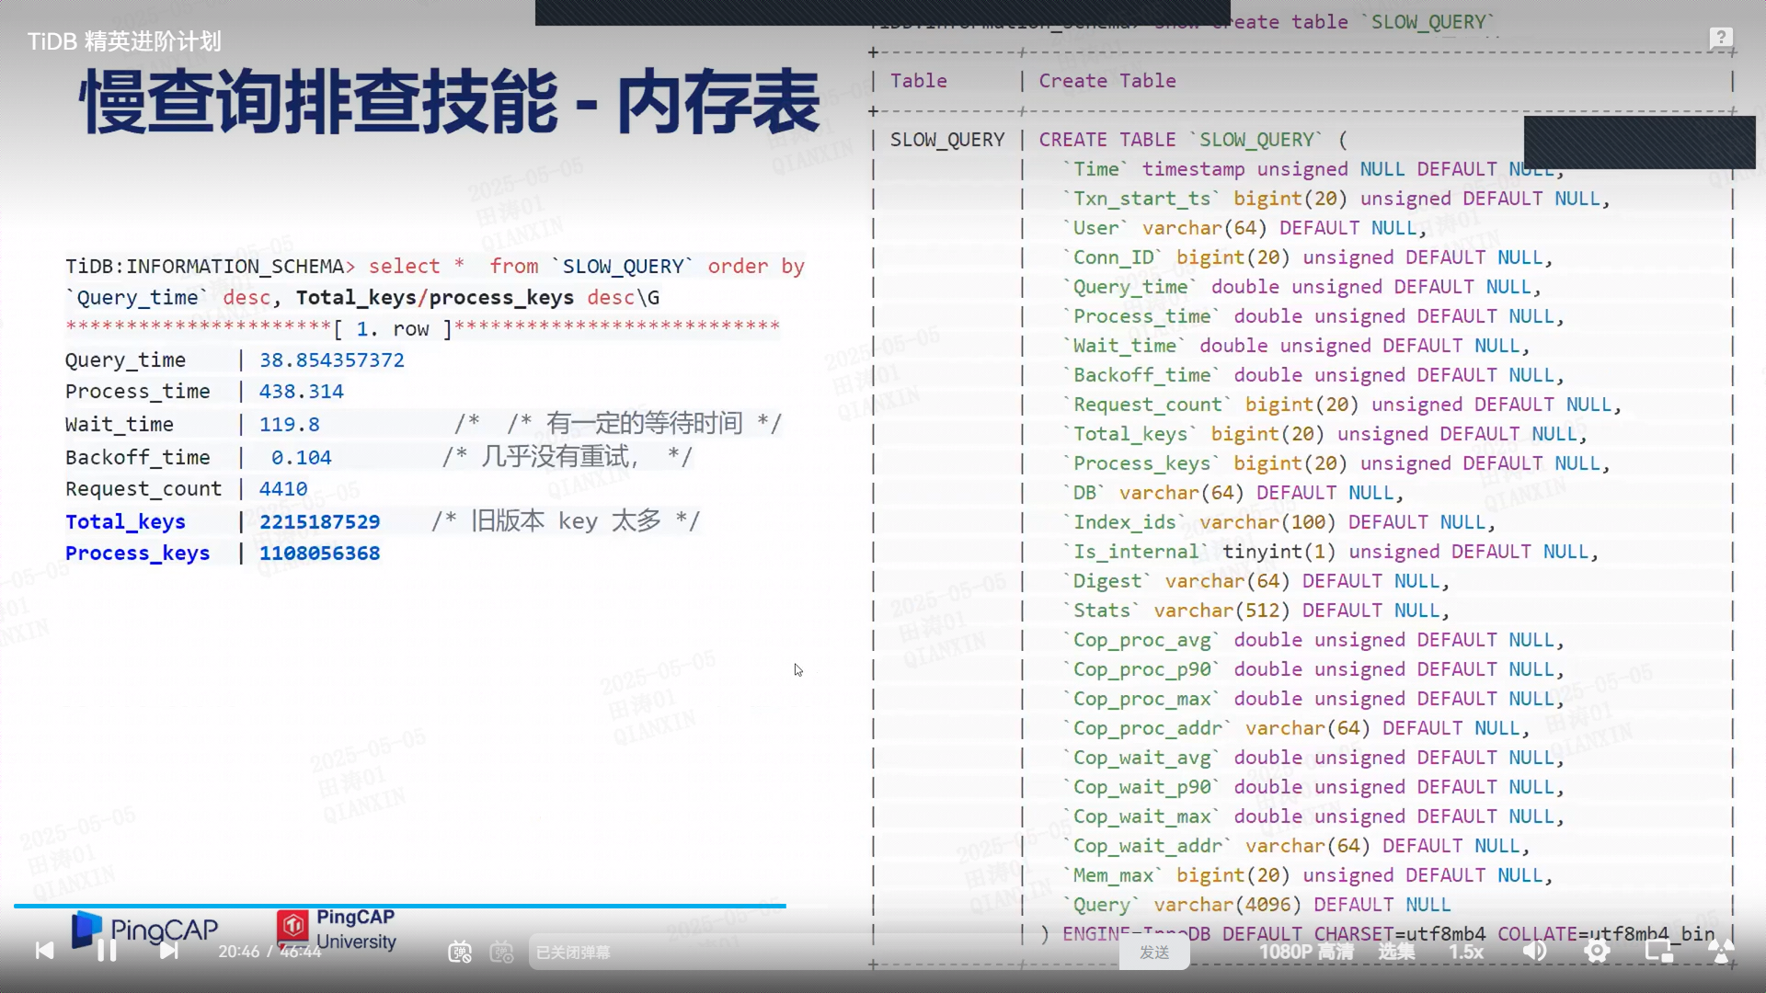Click the TiDB 精英进阶计划 video title
Screen dimensions: 1766x993
[x=124, y=41]
